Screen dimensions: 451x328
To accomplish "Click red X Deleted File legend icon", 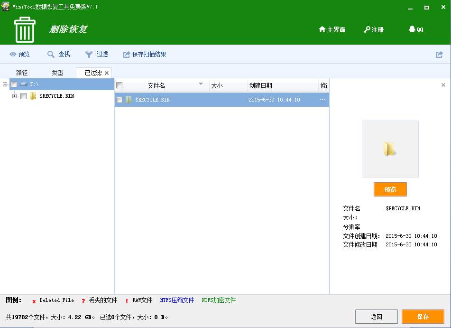I will pyautogui.click(x=34, y=301).
